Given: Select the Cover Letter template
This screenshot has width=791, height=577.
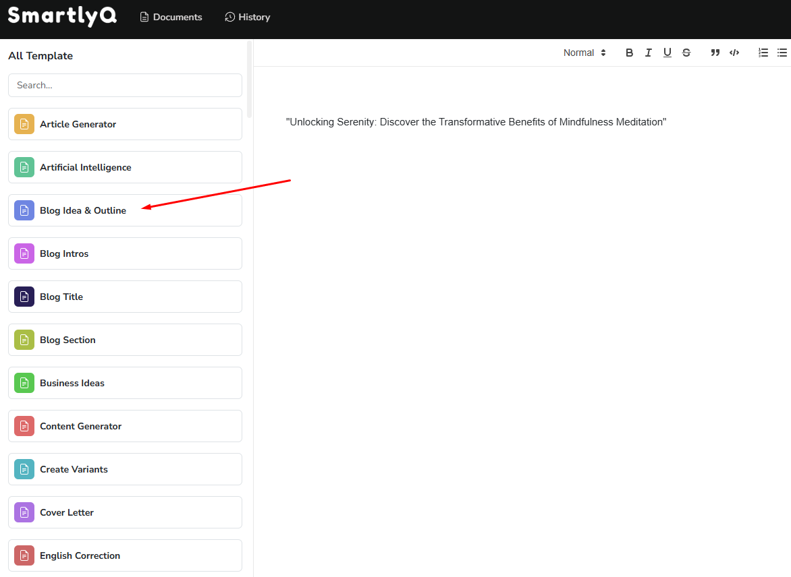Looking at the screenshot, I should coord(125,512).
